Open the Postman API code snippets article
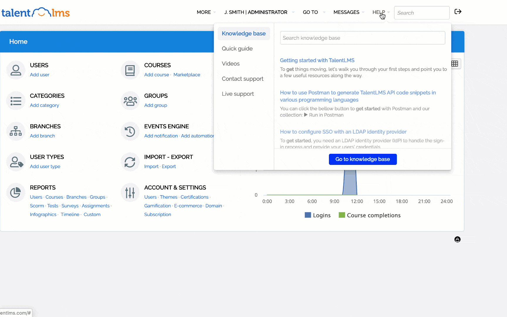The image size is (507, 317). [358, 96]
